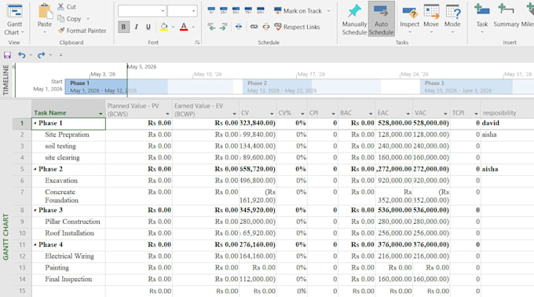
Task: Open the Inspect task tool
Action: point(409,19)
